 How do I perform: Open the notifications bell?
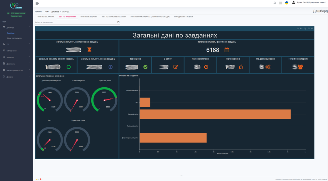[x=275, y=3]
